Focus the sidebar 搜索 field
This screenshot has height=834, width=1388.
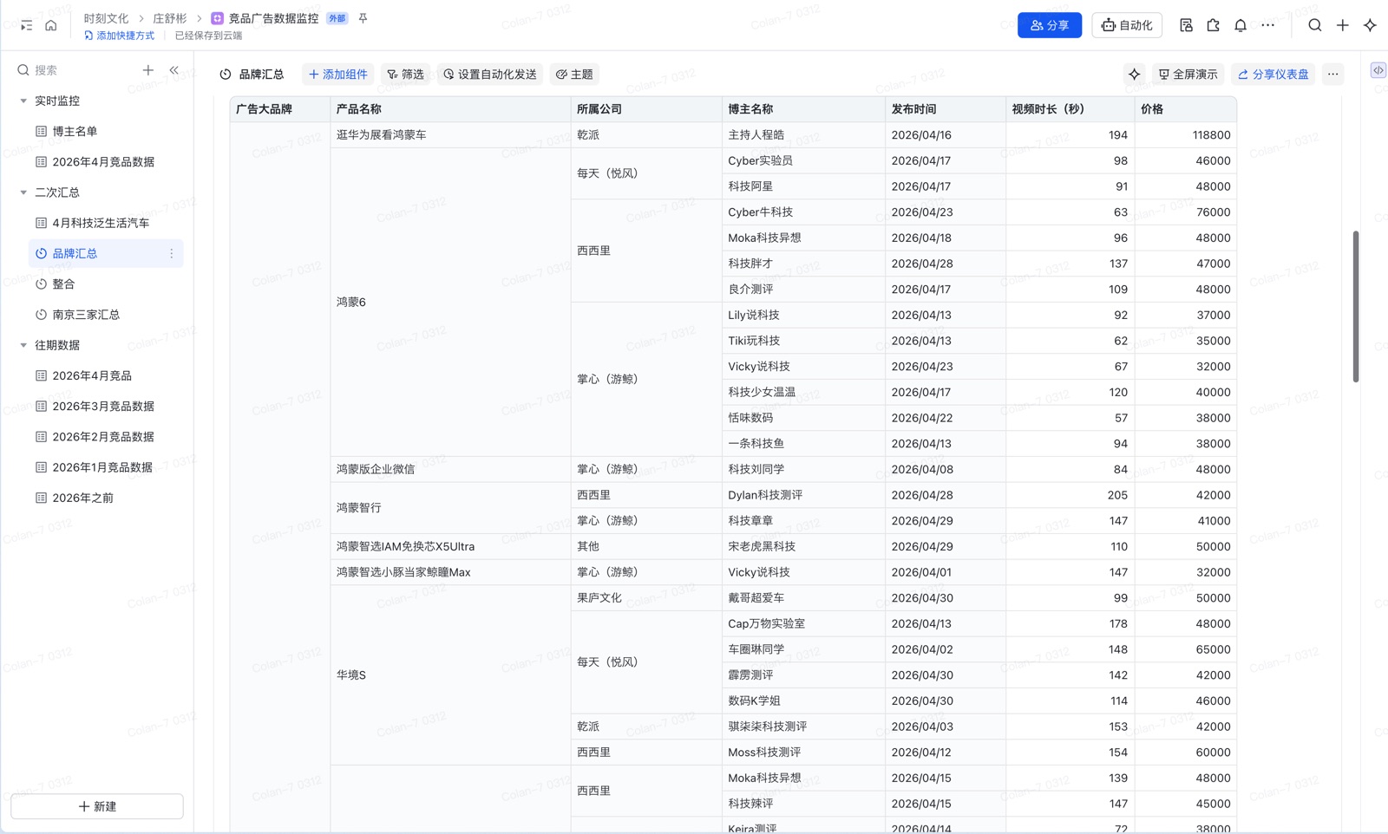[76, 70]
